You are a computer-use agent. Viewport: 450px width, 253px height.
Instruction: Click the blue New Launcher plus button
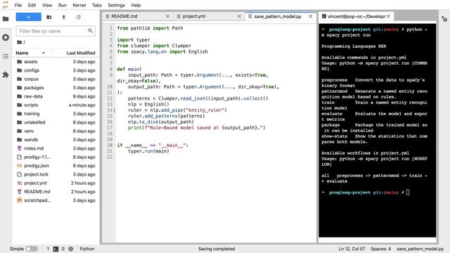coord(28,17)
